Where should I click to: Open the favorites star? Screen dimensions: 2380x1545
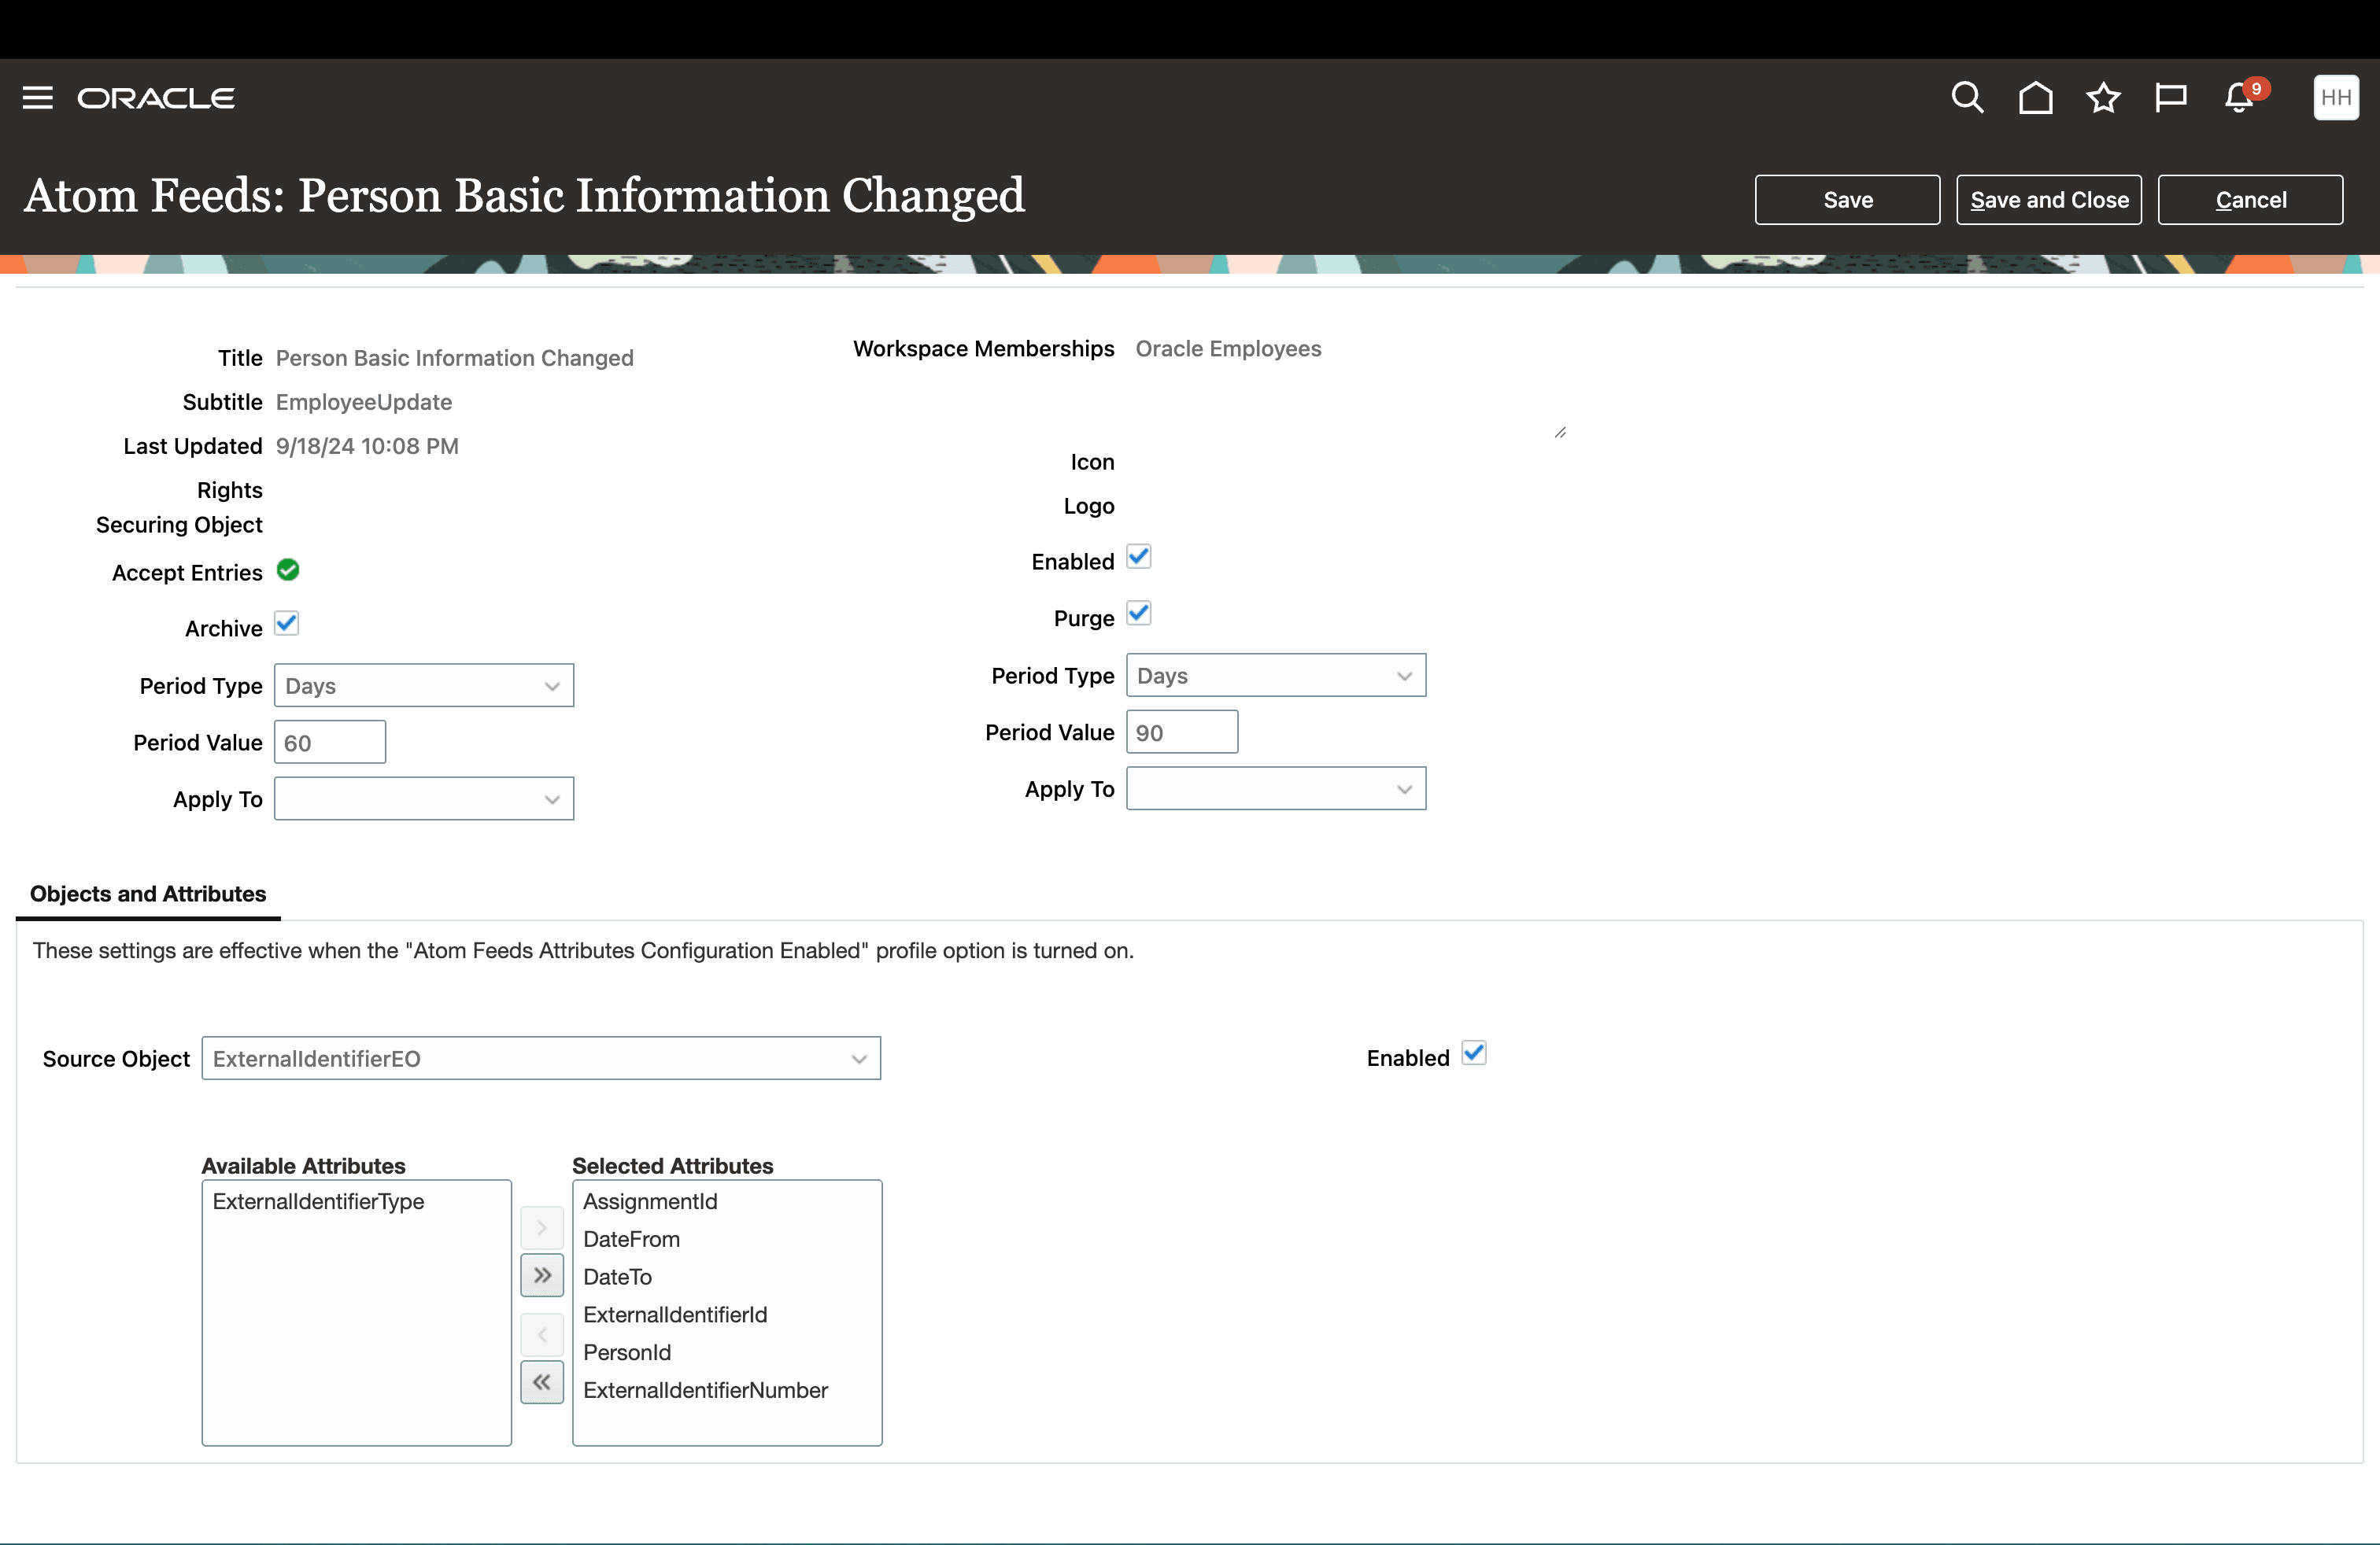click(2103, 97)
